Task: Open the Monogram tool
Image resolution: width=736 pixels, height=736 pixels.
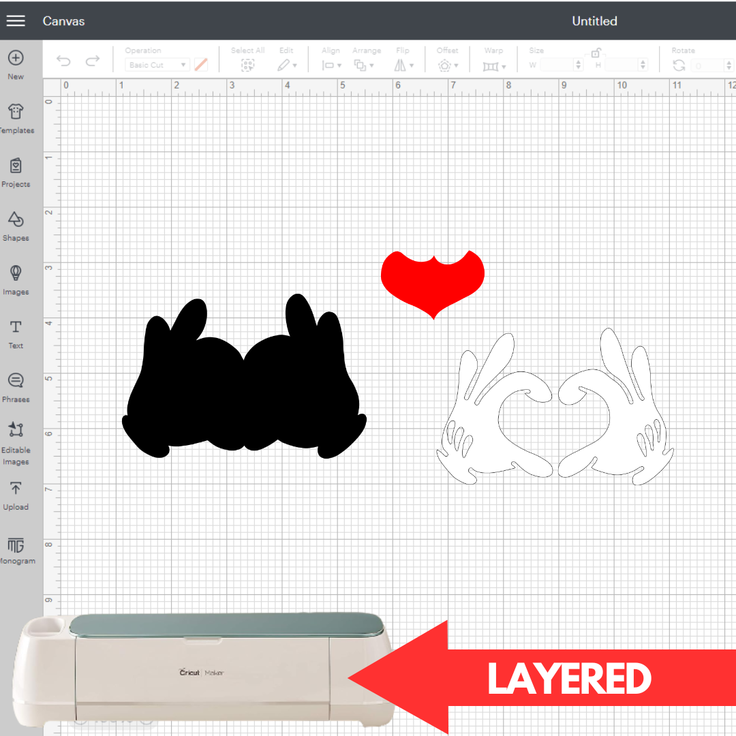Action: pos(17,551)
